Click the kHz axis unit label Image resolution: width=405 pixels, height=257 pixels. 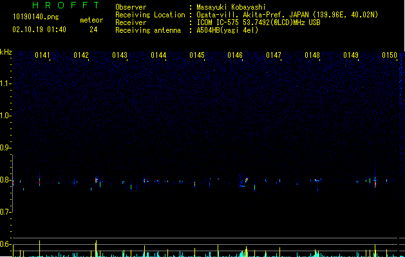pyautogui.click(x=6, y=52)
